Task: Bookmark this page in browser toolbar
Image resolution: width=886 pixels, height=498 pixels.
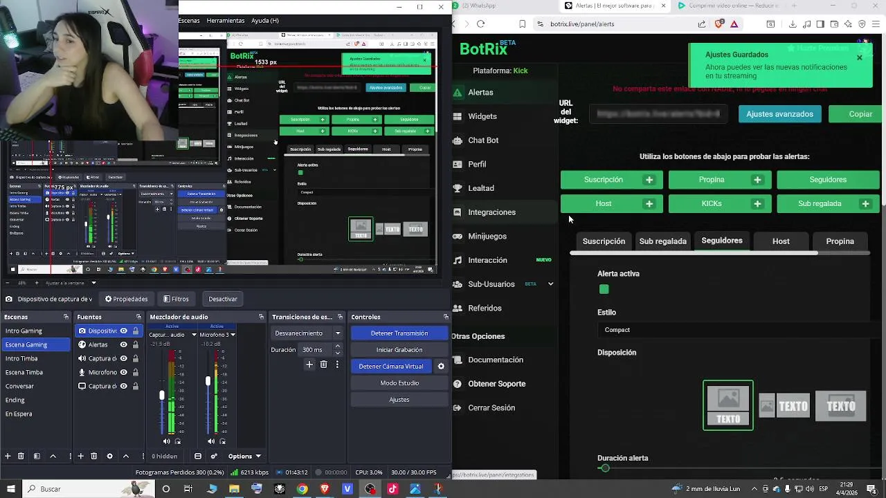Action: coord(523,24)
